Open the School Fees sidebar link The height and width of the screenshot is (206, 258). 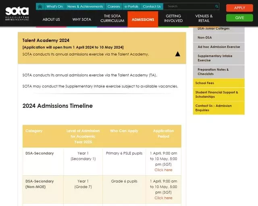[x=218, y=83]
